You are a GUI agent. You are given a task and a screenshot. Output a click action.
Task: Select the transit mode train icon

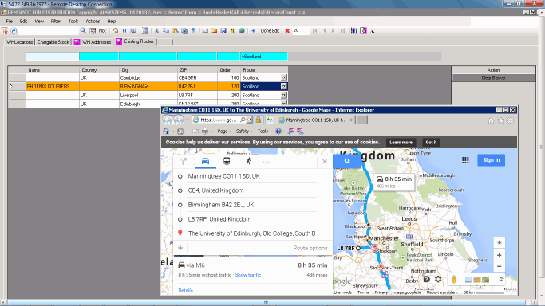pyautogui.click(x=227, y=161)
